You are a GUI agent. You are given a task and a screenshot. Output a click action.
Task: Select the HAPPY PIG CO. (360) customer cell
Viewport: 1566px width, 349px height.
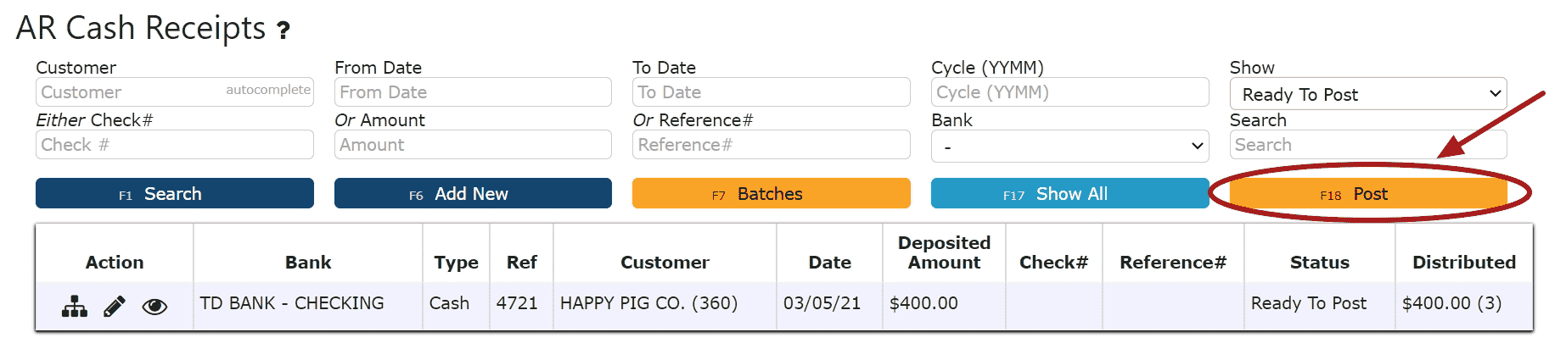648,303
